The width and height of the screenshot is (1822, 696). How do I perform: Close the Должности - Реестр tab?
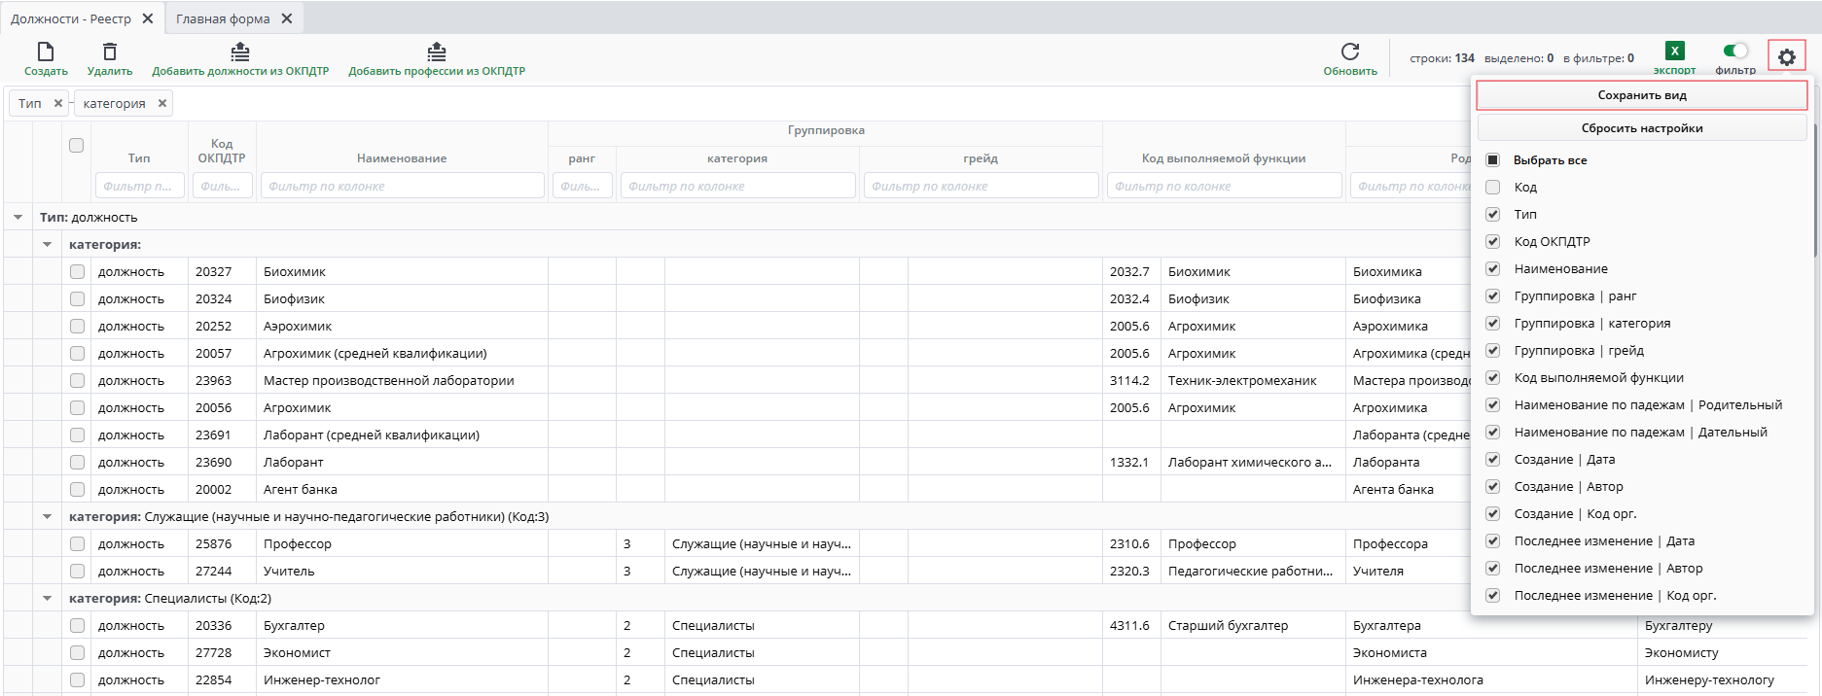(x=148, y=18)
